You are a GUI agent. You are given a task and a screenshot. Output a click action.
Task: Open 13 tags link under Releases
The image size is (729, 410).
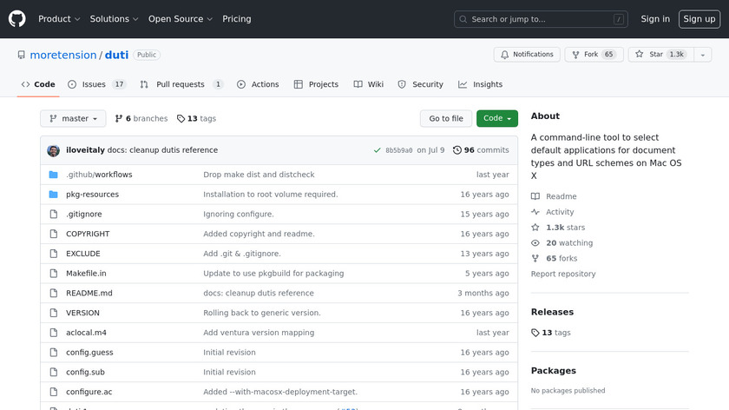550,333
